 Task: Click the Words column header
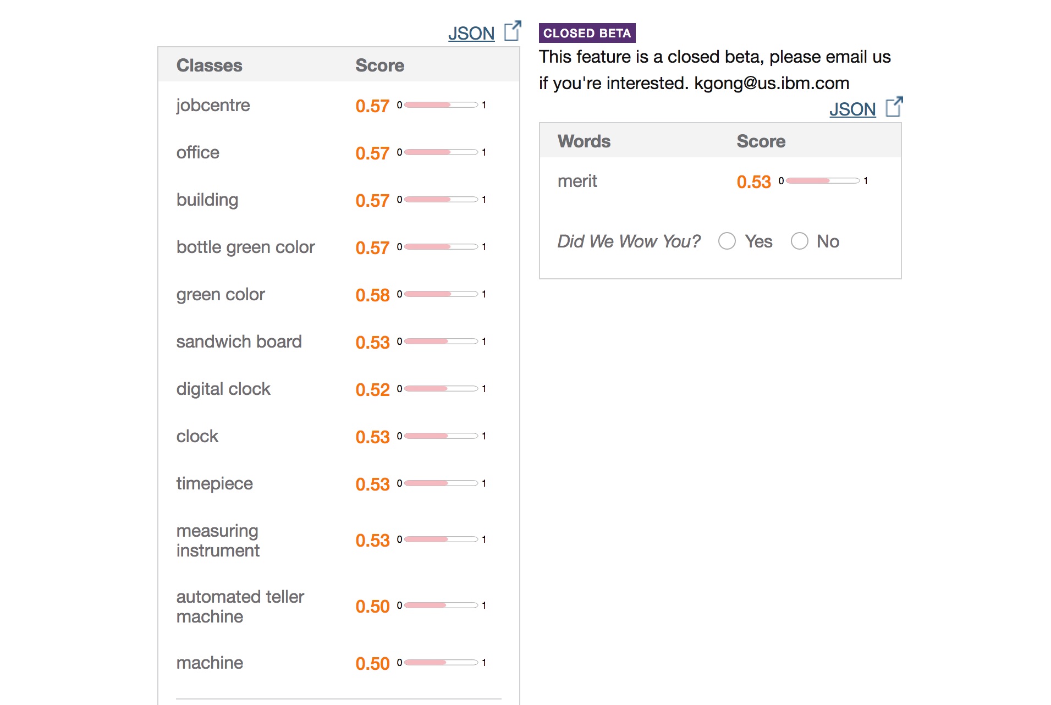[x=584, y=141]
